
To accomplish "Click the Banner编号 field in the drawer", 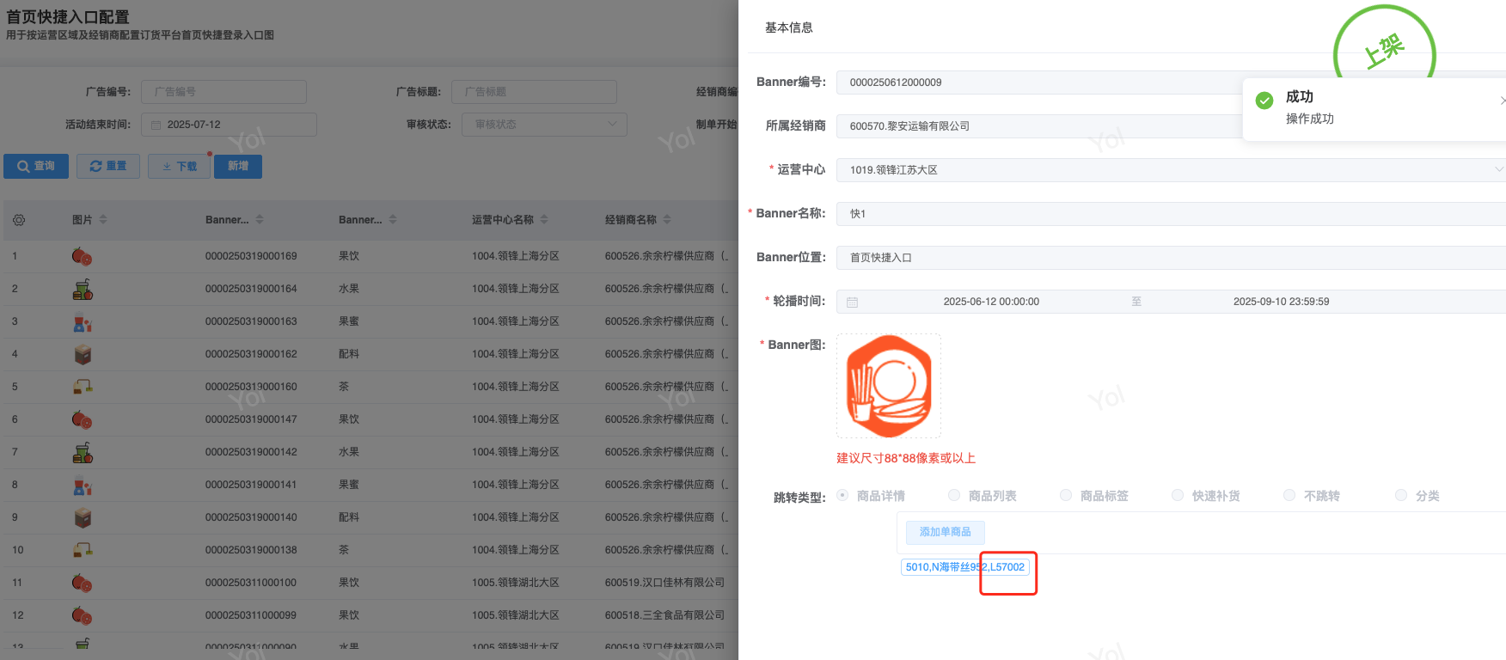I will click(x=1171, y=82).
